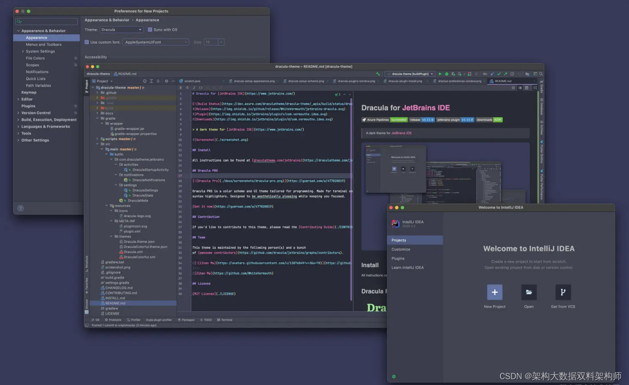Click the settings gear in Welcome window

tap(394, 376)
